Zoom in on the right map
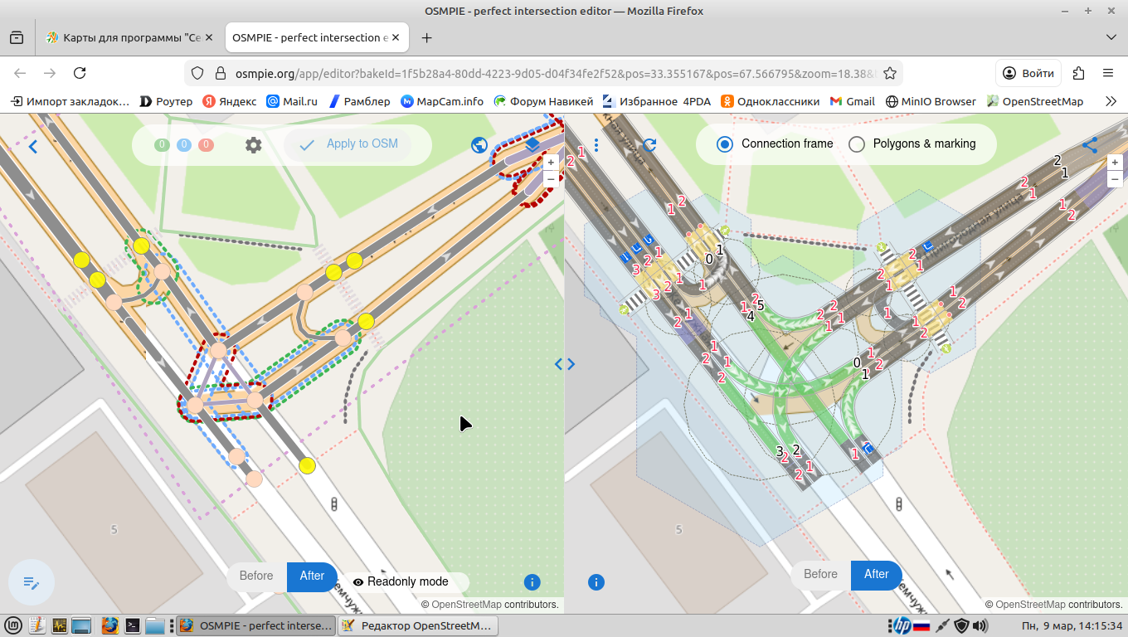 (1115, 163)
